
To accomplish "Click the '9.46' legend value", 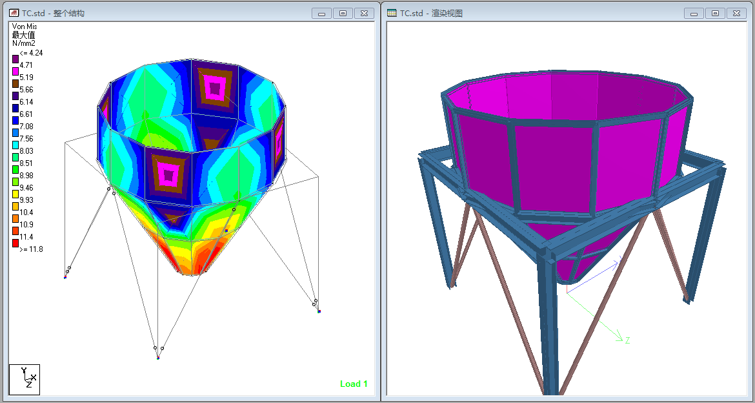I will (x=26, y=188).
